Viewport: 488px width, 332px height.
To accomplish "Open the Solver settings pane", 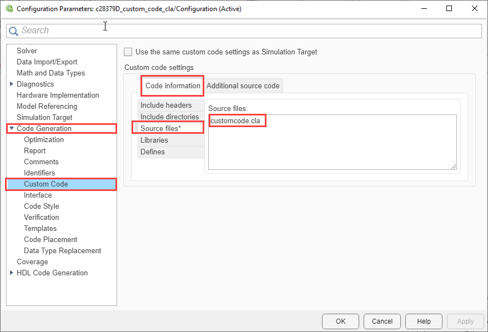I will click(27, 51).
